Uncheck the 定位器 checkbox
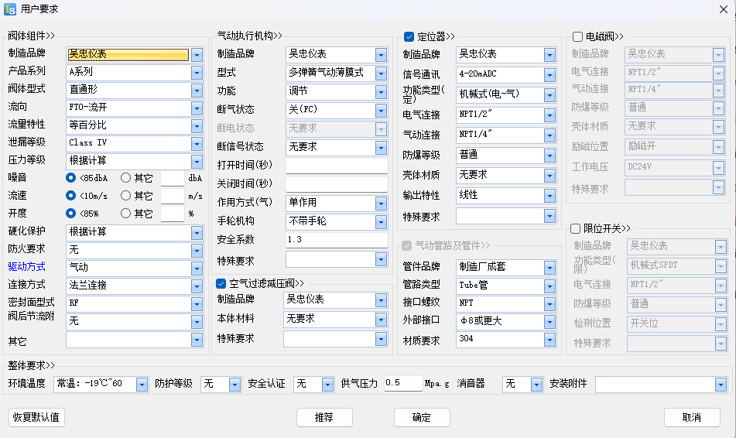This screenshot has height=438, width=736. point(409,36)
